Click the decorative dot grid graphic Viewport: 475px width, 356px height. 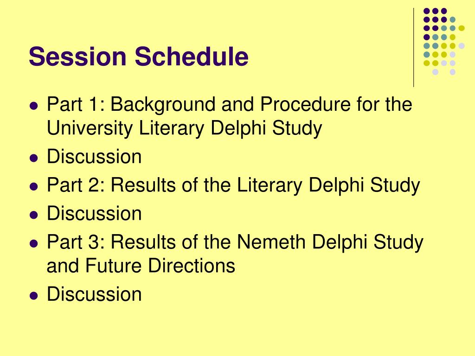pyautogui.click(x=444, y=41)
